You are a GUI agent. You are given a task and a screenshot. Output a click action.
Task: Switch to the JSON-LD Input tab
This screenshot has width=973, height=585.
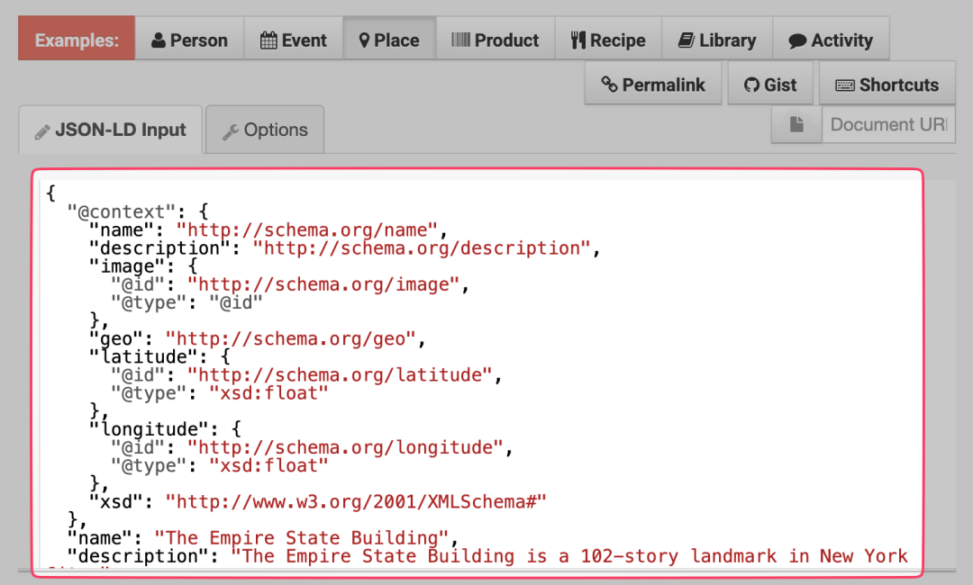point(111,130)
